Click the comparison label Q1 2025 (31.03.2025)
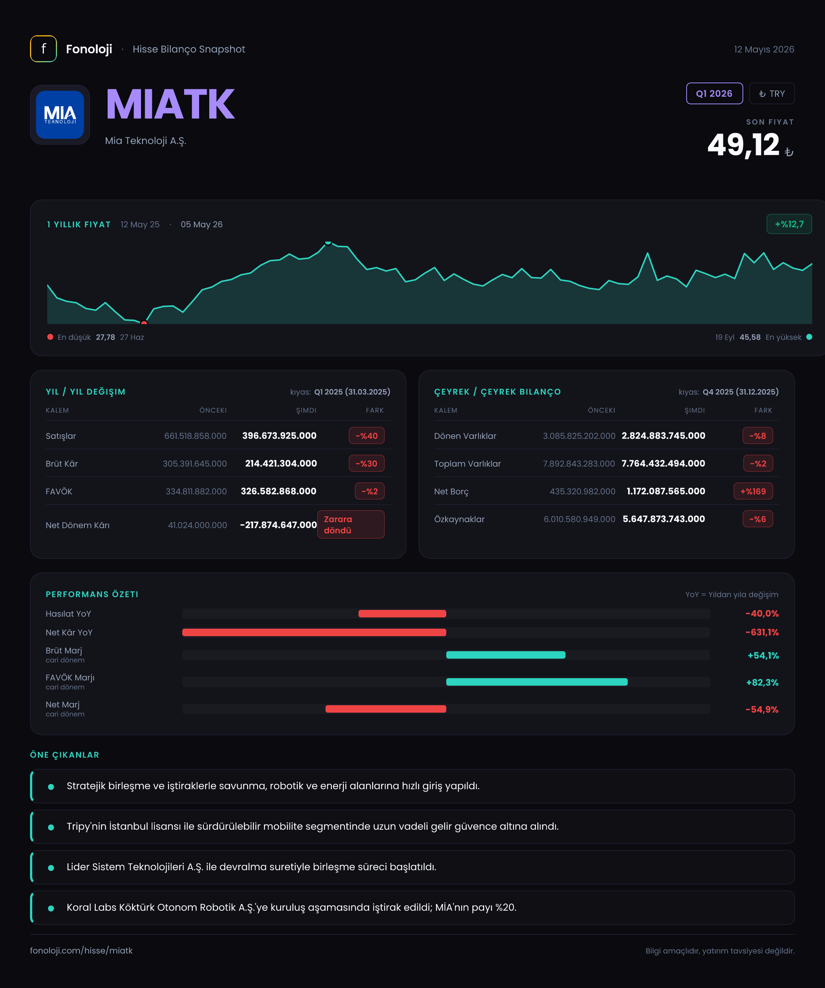The height and width of the screenshot is (988, 825). [x=352, y=392]
